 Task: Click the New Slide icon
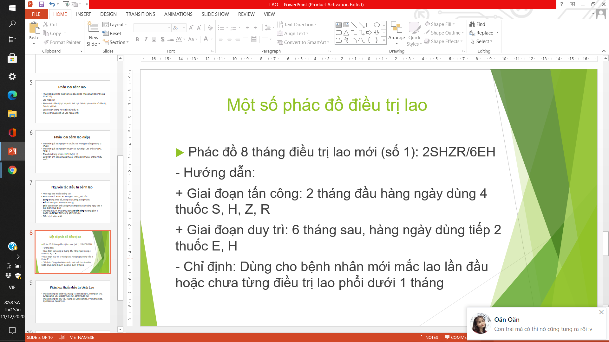tap(93, 28)
